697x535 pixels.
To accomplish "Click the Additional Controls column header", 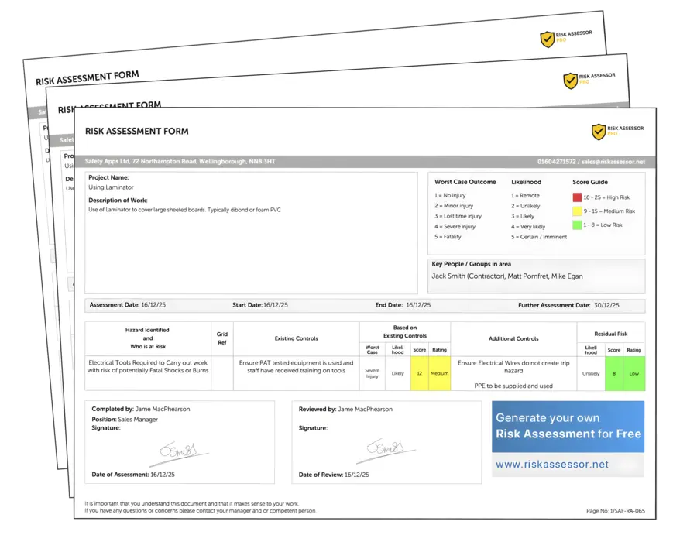I will click(513, 338).
